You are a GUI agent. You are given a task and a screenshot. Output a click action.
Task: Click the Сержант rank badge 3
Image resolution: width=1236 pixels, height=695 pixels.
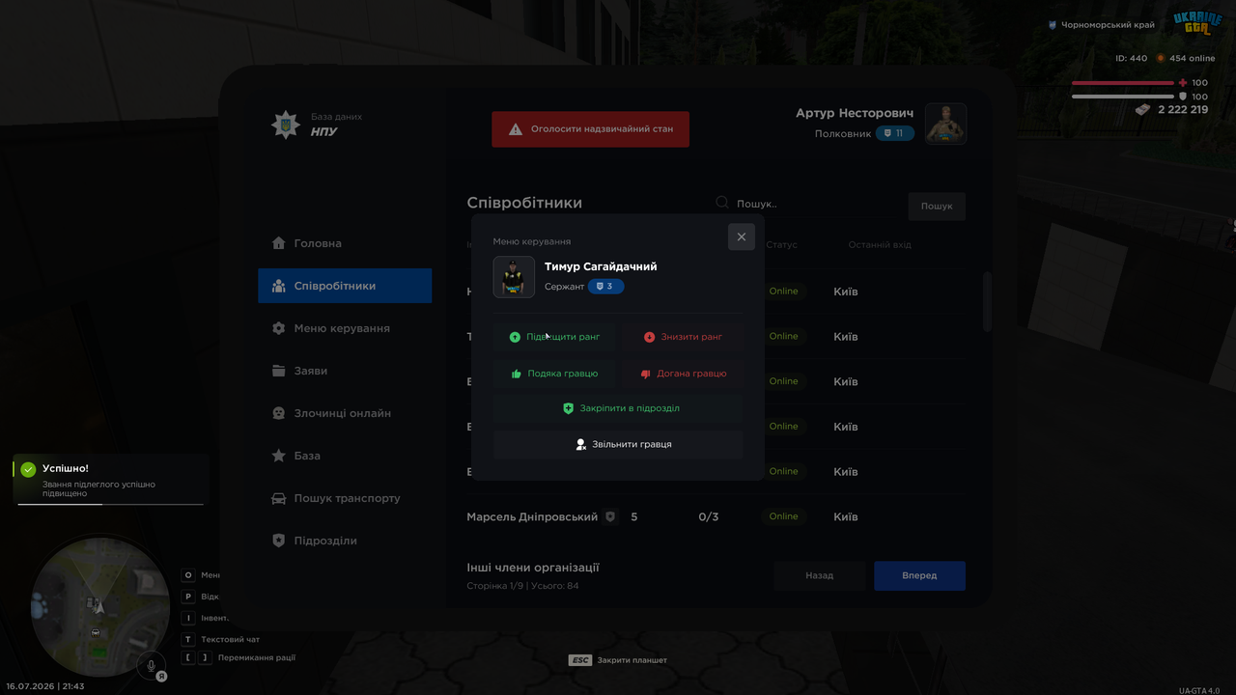[x=606, y=287]
